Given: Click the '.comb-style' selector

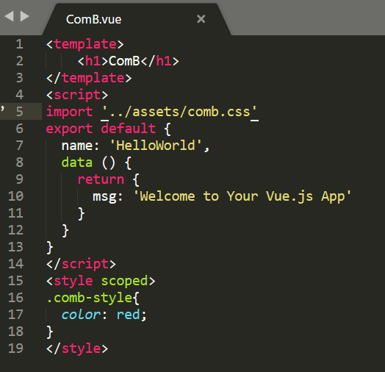Looking at the screenshot, I should click(x=90, y=298).
